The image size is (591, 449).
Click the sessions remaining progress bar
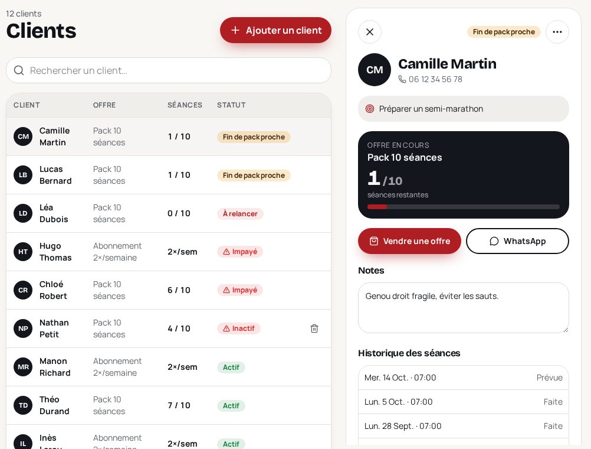tap(463, 207)
